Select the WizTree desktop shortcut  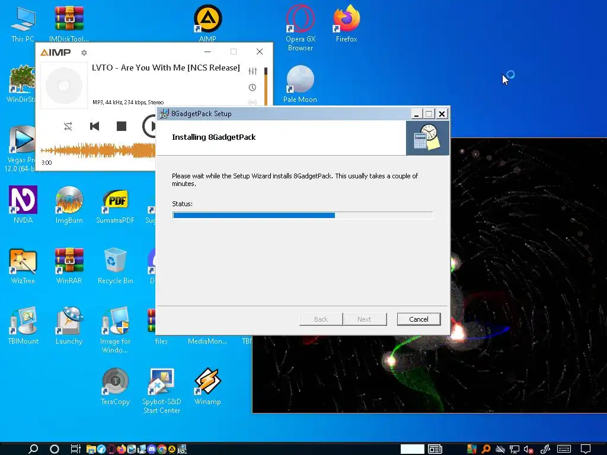[x=23, y=266]
